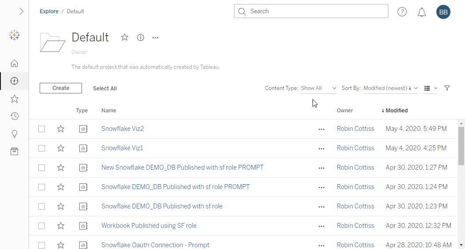Favorite Snowflake Viz2 with its star

coord(61,129)
